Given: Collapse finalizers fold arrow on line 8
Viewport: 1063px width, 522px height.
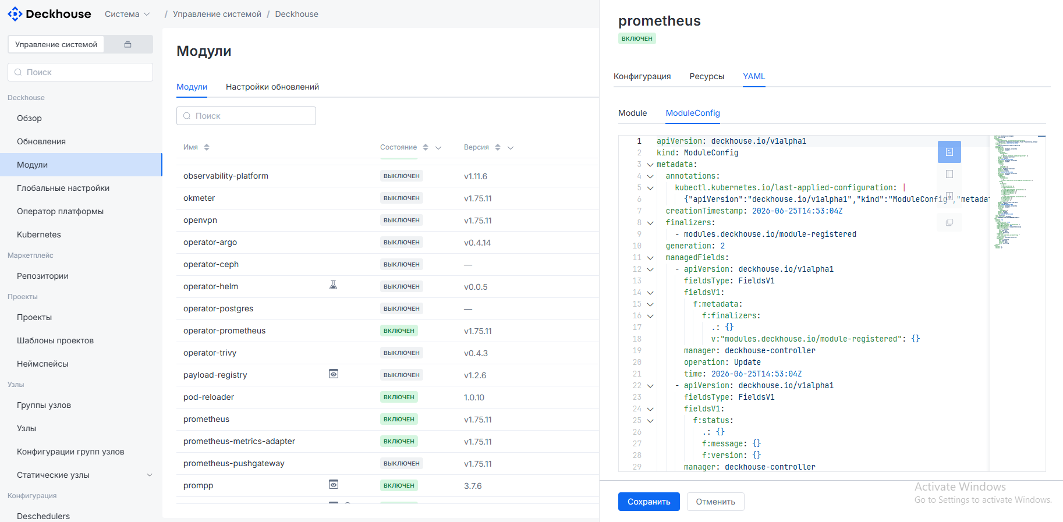Looking at the screenshot, I should [650, 223].
